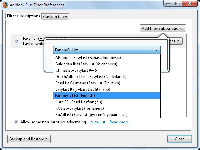The height and width of the screenshot is (150, 200).
Task: Collapse the Fanboy's List combo box
Action: (x=156, y=50)
